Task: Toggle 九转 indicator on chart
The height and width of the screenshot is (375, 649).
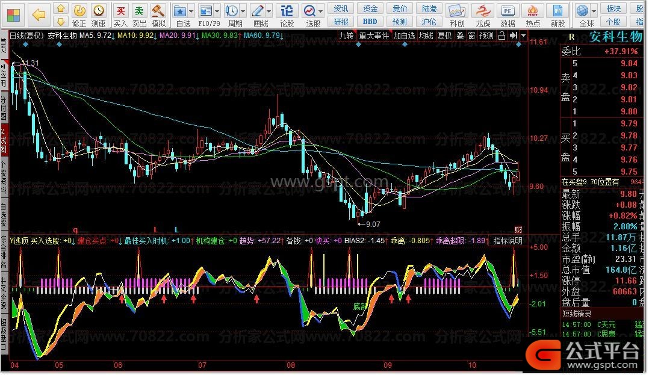Action: pyautogui.click(x=346, y=36)
